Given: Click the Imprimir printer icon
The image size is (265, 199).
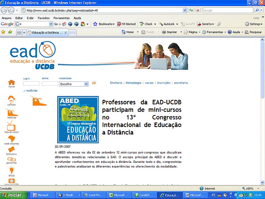Looking at the screenshot, I should coord(164,32).
